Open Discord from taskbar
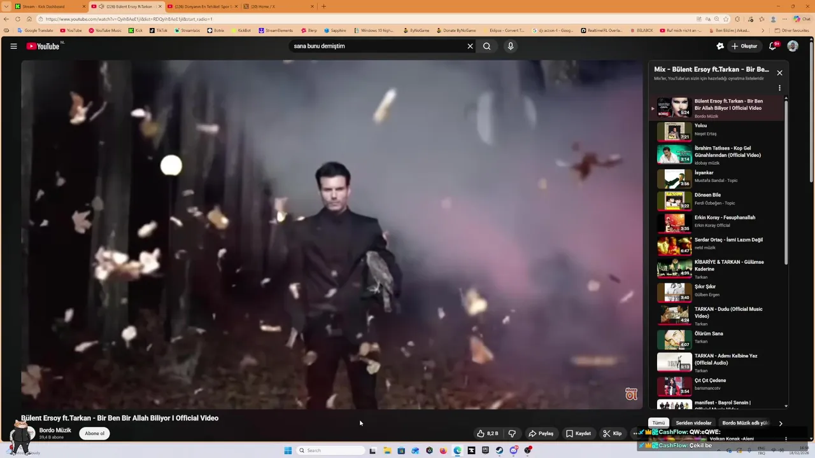Screen dimensions: 815x458 pyautogui.click(x=513, y=450)
